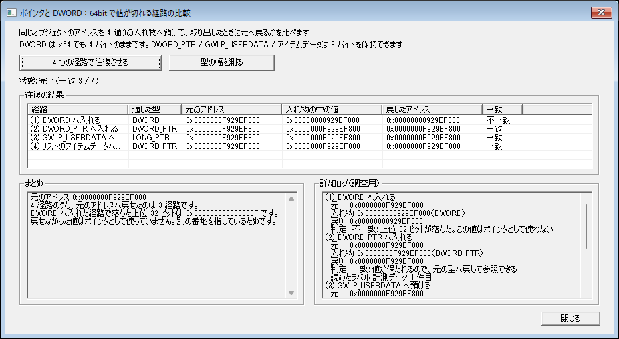Click the 閉じる button
The height and width of the screenshot is (339, 619).
pos(570,318)
